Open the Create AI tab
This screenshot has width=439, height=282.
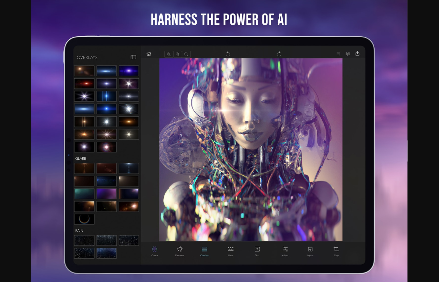click(x=155, y=251)
